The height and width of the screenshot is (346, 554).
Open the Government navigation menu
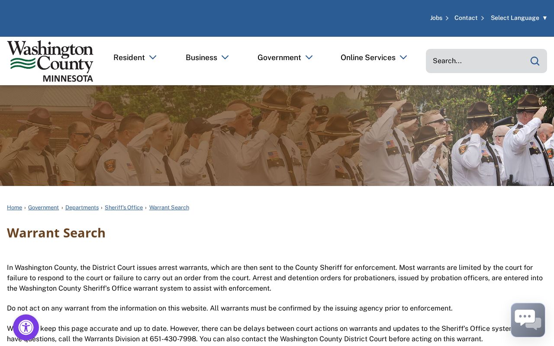click(x=279, y=58)
